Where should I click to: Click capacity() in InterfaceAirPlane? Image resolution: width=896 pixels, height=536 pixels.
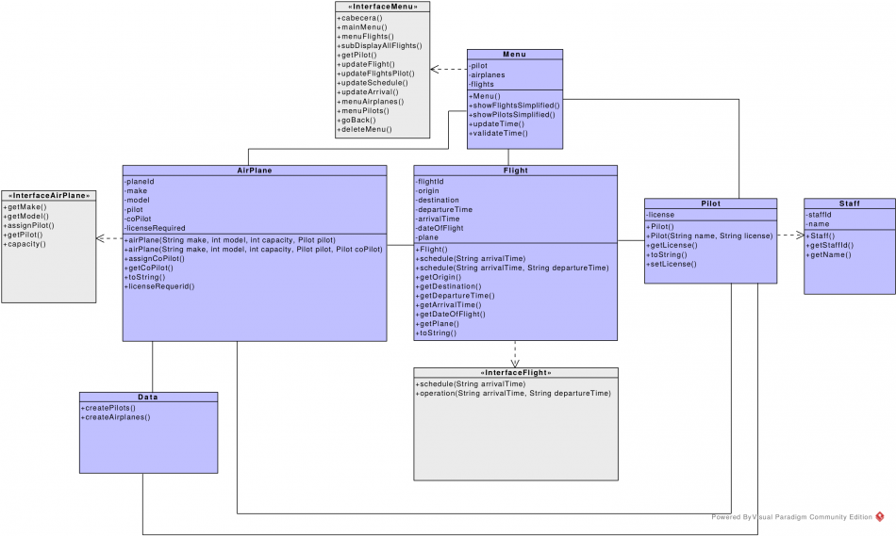25,244
